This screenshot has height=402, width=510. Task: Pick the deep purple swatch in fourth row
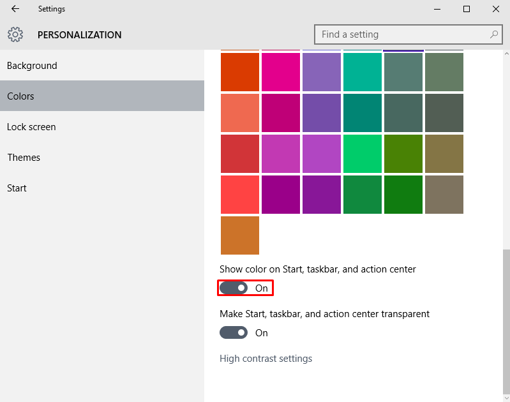(322, 195)
